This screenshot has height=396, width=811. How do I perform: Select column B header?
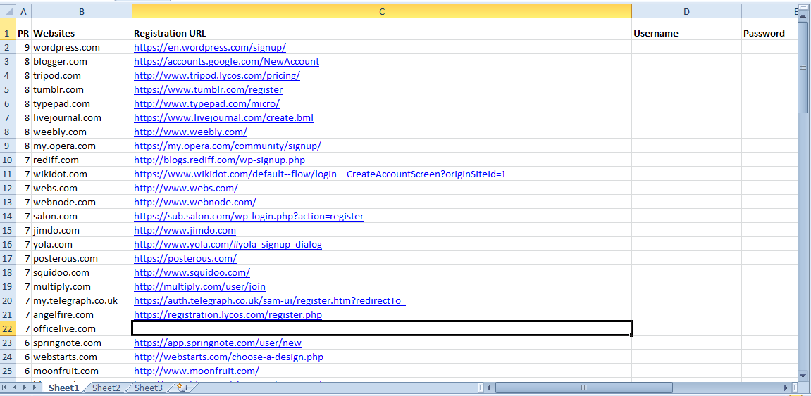82,11
